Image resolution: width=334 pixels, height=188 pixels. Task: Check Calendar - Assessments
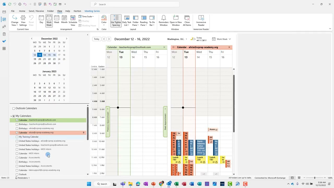coord(17,158)
